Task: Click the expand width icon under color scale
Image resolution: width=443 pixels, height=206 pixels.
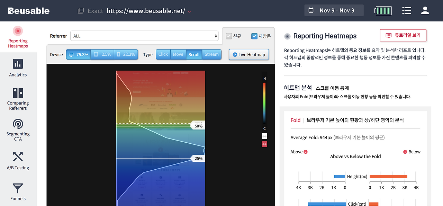Action: click(x=264, y=136)
